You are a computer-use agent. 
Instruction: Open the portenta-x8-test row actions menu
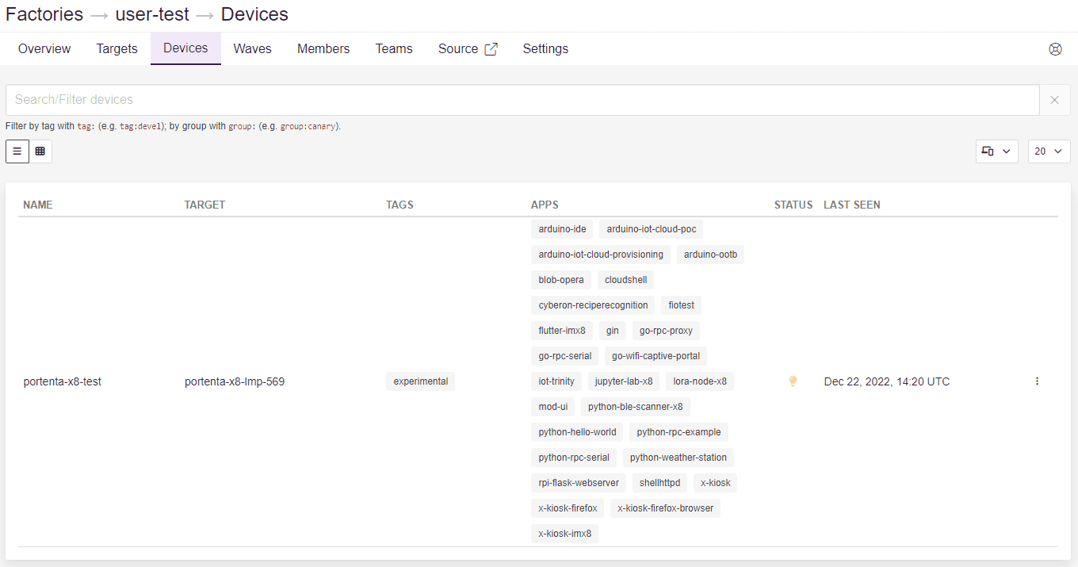click(1037, 381)
